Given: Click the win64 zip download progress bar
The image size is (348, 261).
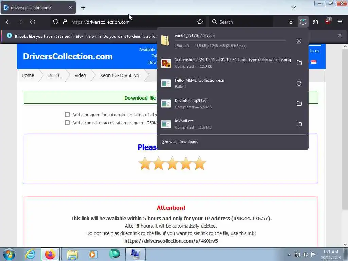Looking at the screenshot, I should pos(230,41).
